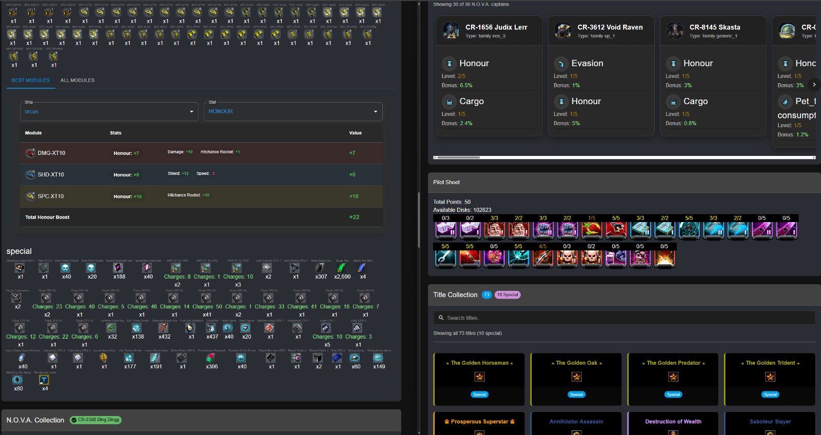Viewport: 821px width, 435px height.
Task: Click the DMG-XT10 module icon
Action: tap(30, 153)
